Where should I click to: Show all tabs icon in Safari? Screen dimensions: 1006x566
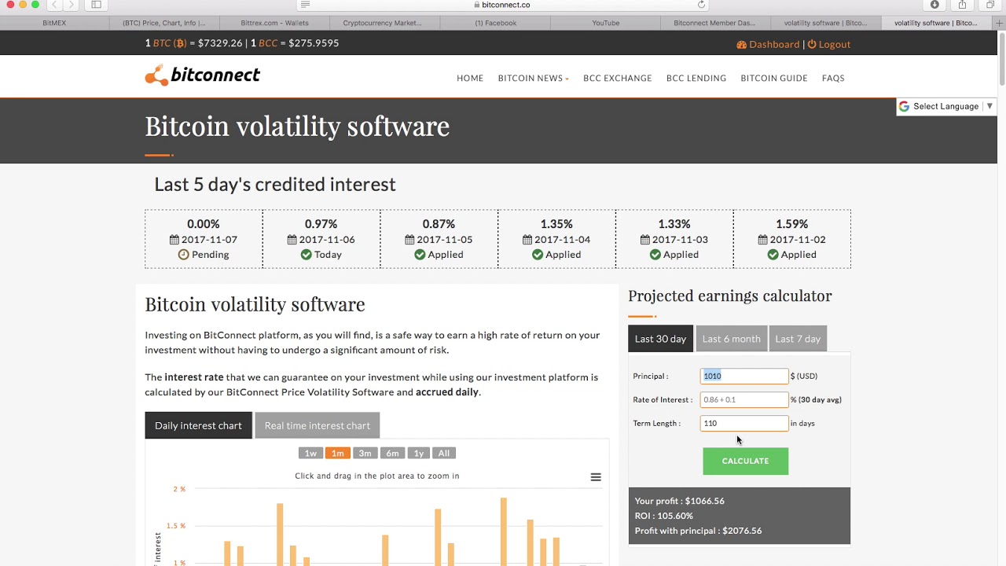(x=989, y=5)
